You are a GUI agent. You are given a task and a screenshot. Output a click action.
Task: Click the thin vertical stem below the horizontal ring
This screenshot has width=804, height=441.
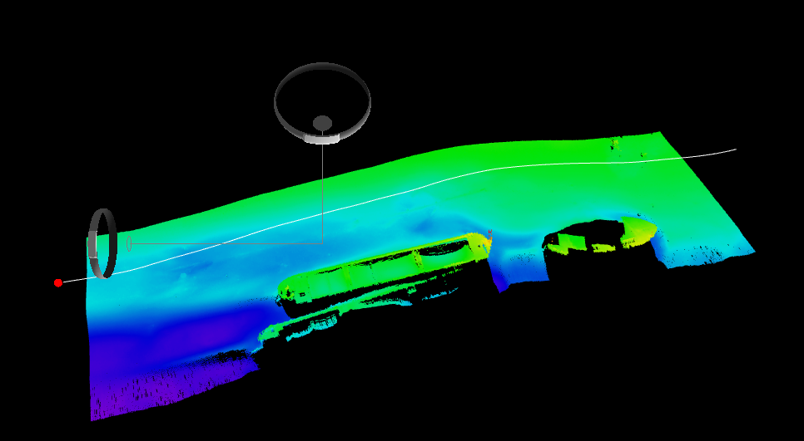point(323,194)
